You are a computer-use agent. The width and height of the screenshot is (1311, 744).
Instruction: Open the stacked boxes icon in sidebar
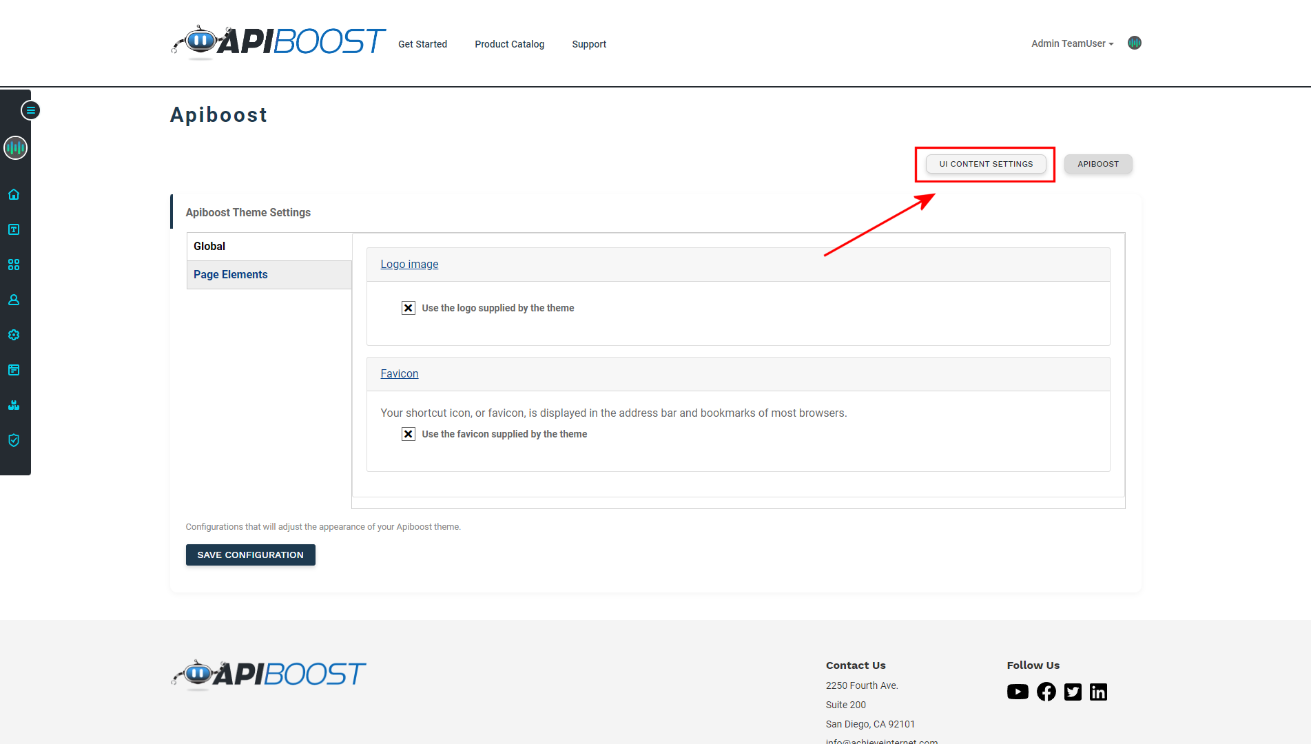point(14,405)
